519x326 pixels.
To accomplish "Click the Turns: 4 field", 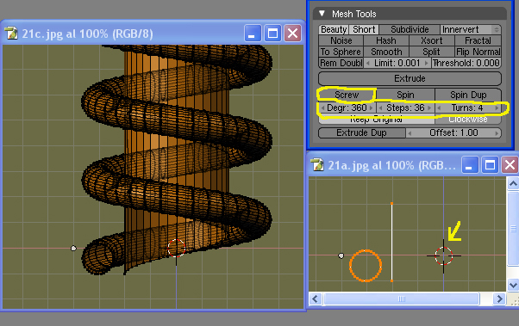I will pyautogui.click(x=467, y=108).
